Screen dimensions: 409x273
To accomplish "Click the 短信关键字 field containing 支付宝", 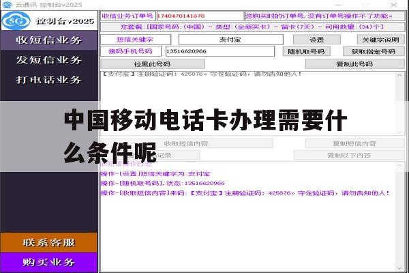I will coord(231,40).
